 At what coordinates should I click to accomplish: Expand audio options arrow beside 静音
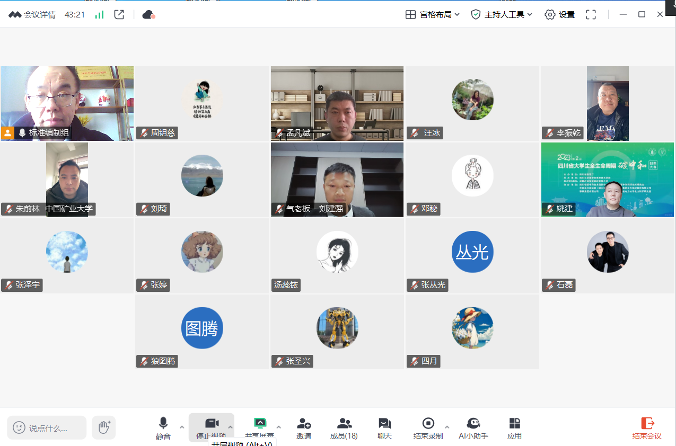[x=182, y=427]
